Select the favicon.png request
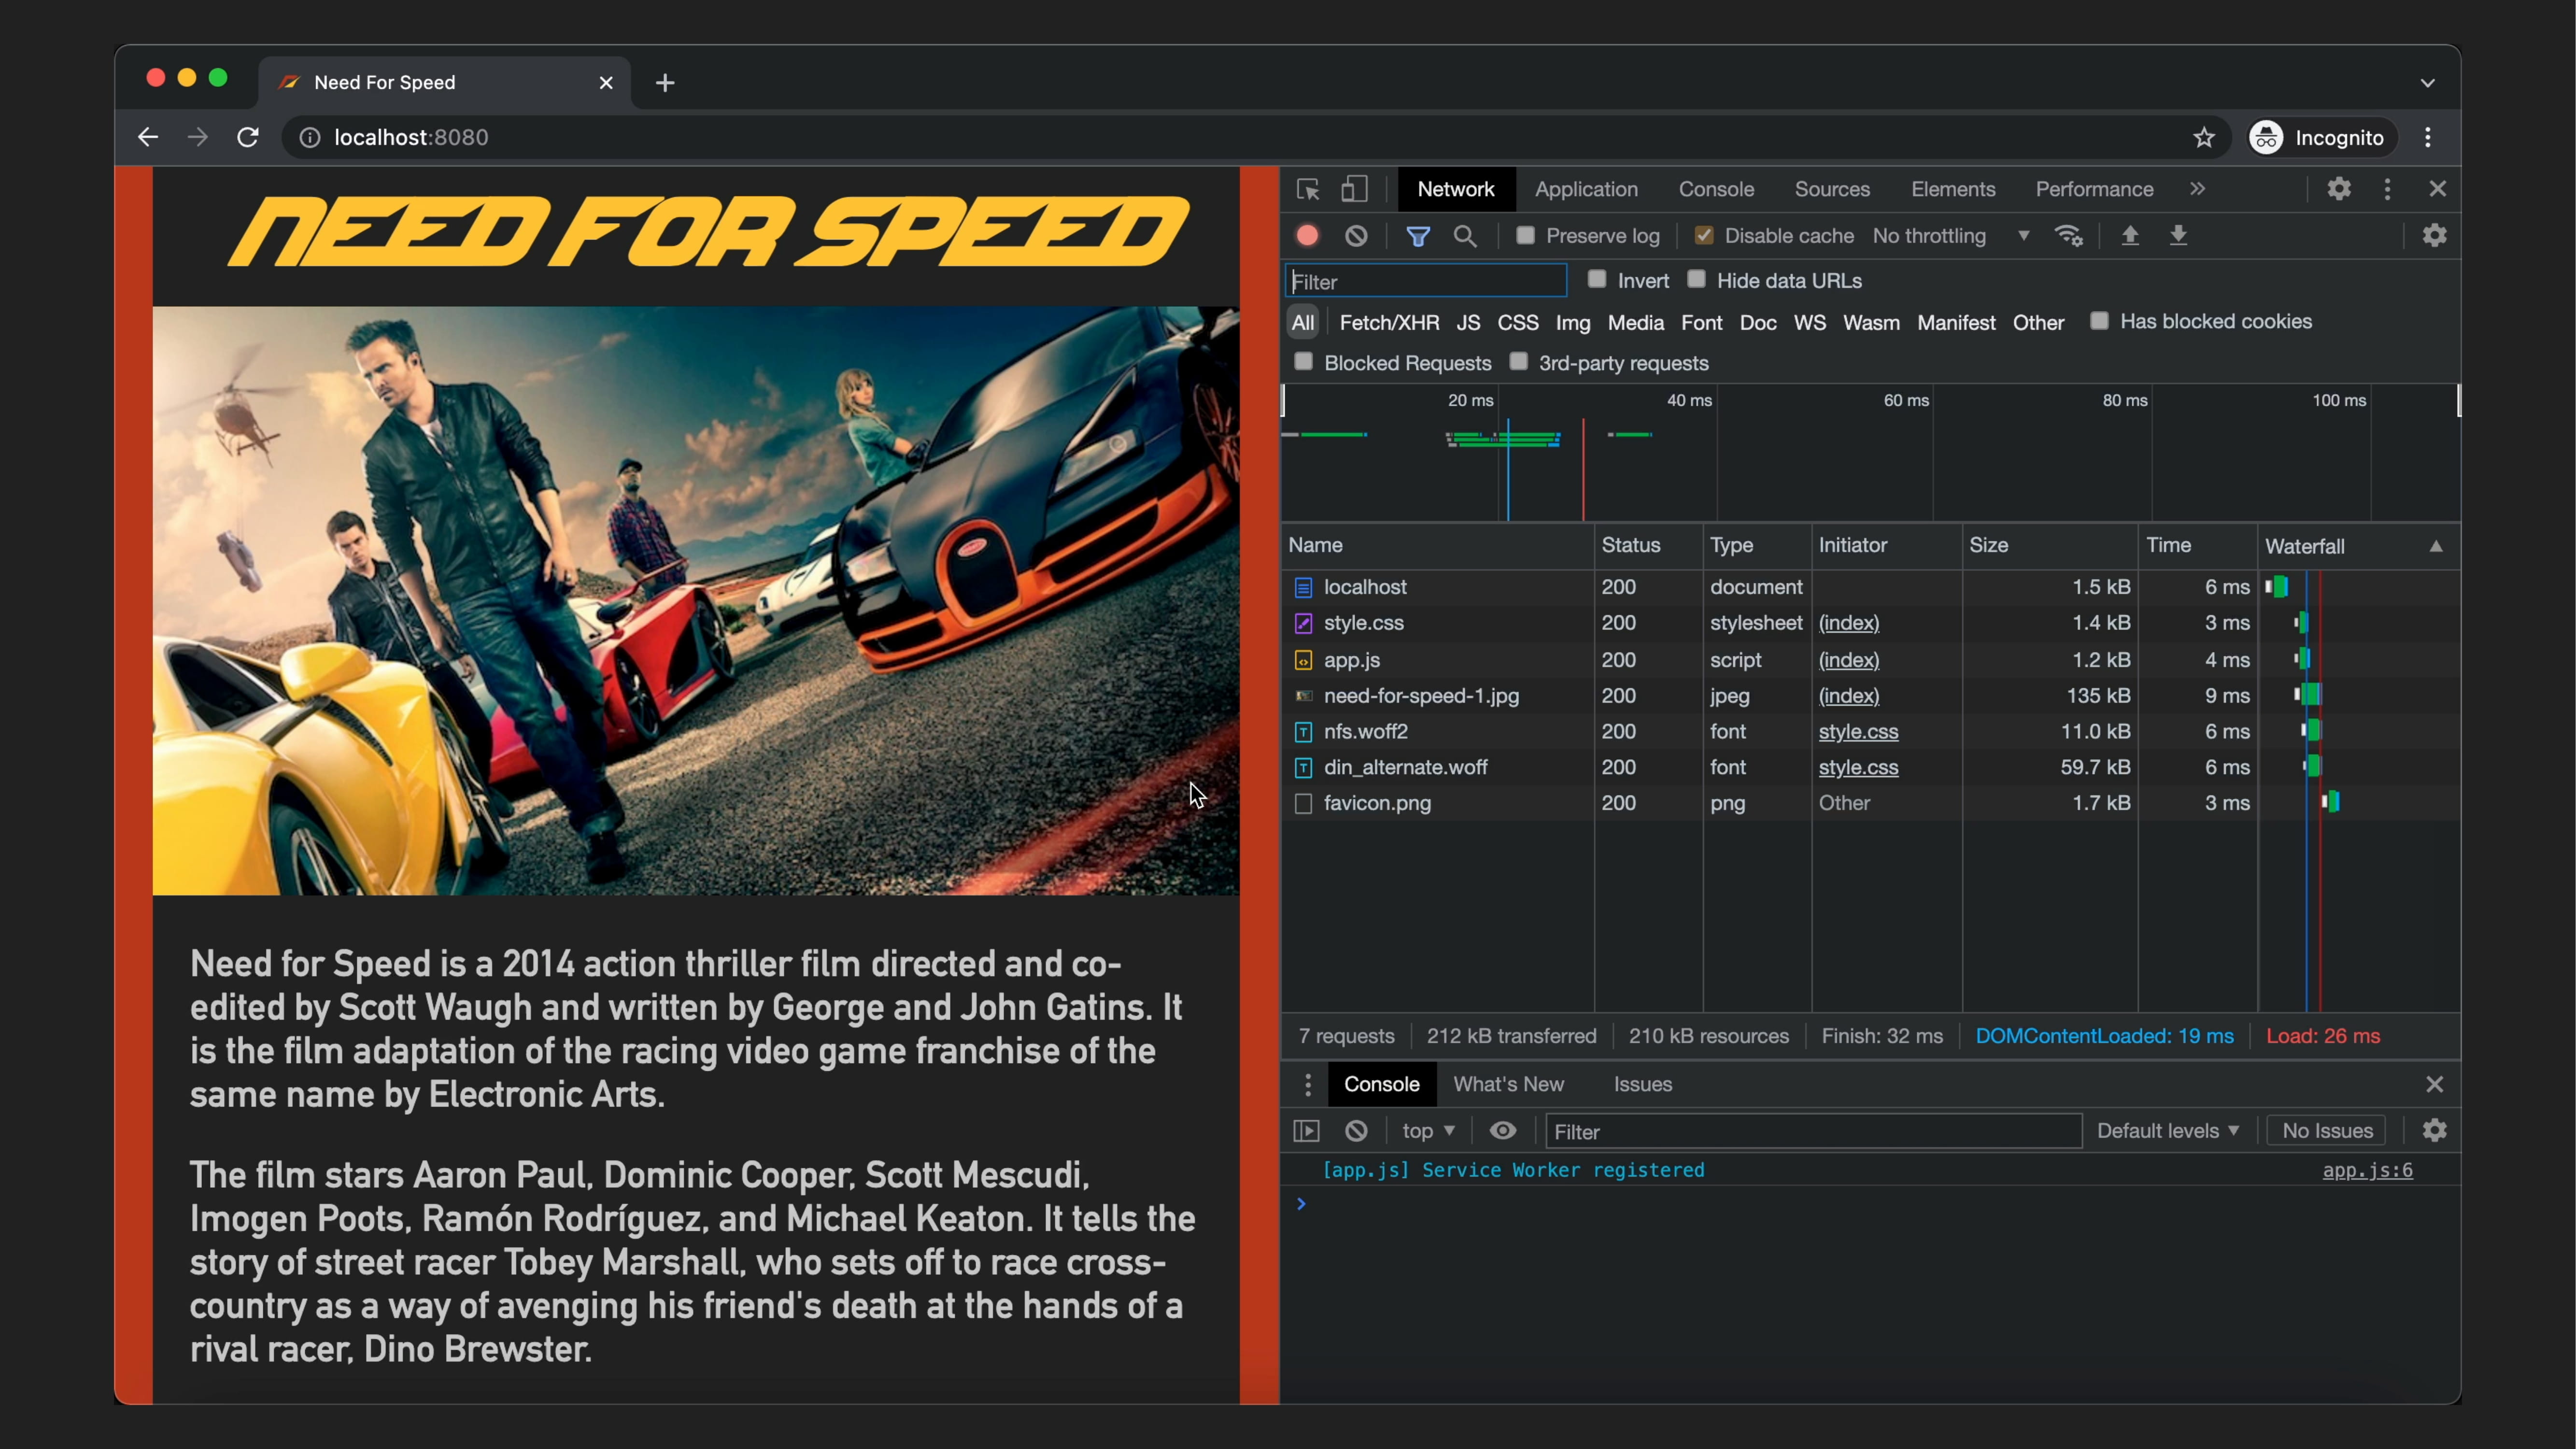Screen dimensions: 2576x1449 tap(1870, 803)
